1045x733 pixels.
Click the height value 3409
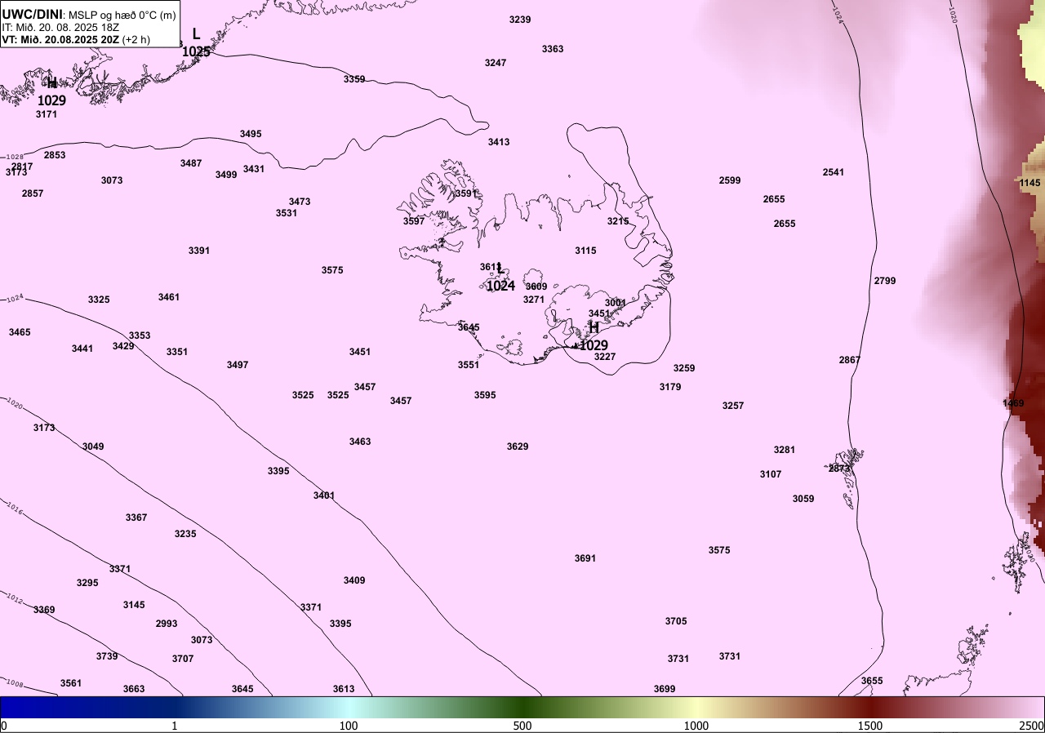[x=354, y=580]
